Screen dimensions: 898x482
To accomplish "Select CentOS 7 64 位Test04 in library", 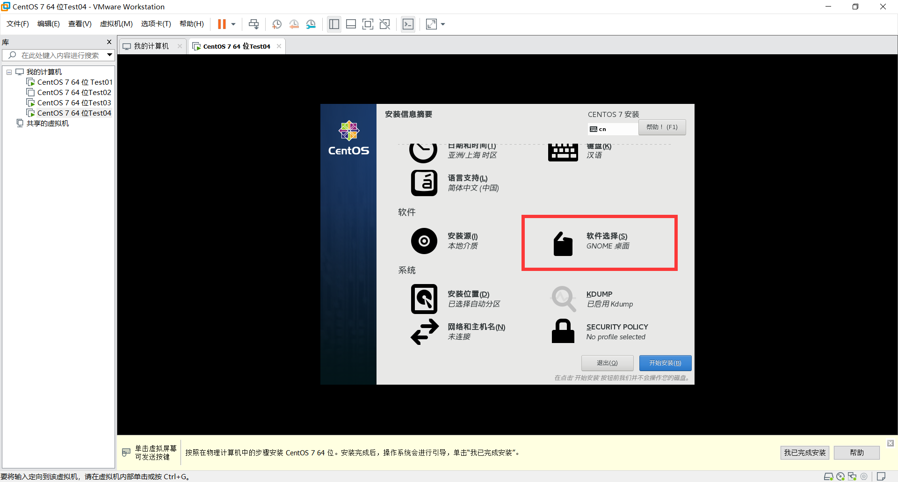I will tap(74, 113).
